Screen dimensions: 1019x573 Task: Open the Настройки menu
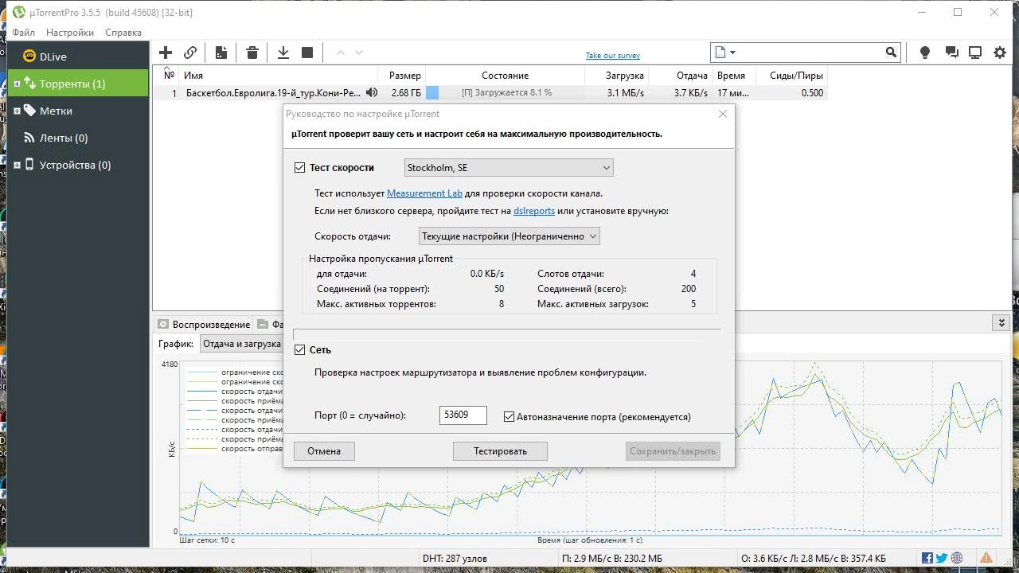70,33
